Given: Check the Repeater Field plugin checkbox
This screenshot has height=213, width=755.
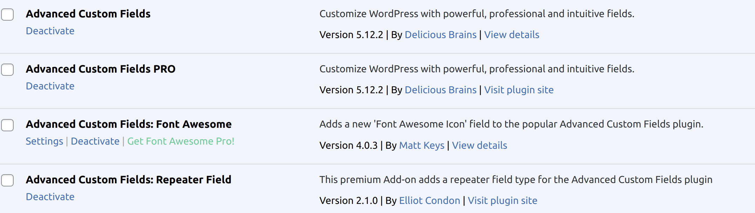Looking at the screenshot, I should click(x=7, y=180).
